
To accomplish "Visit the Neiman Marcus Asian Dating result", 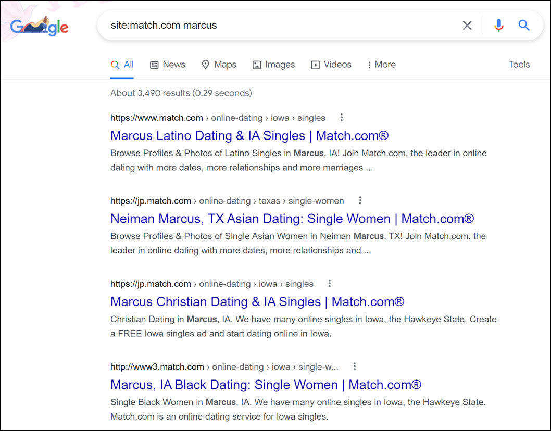I will (292, 218).
